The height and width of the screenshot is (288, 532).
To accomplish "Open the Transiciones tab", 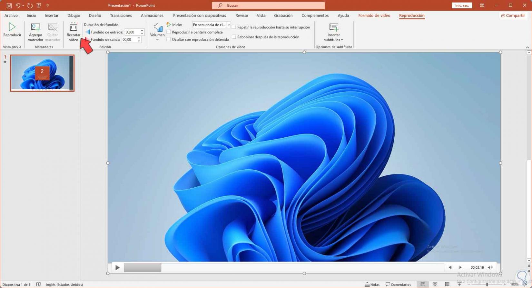I will (121, 15).
